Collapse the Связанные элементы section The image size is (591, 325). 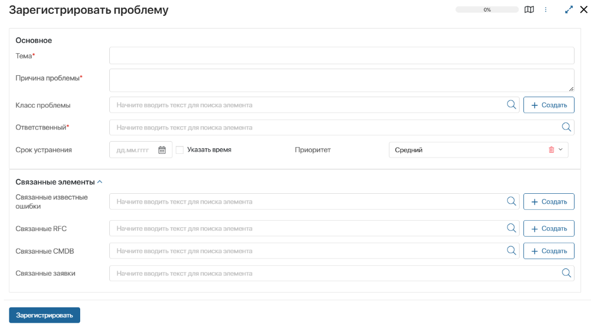[x=99, y=182]
